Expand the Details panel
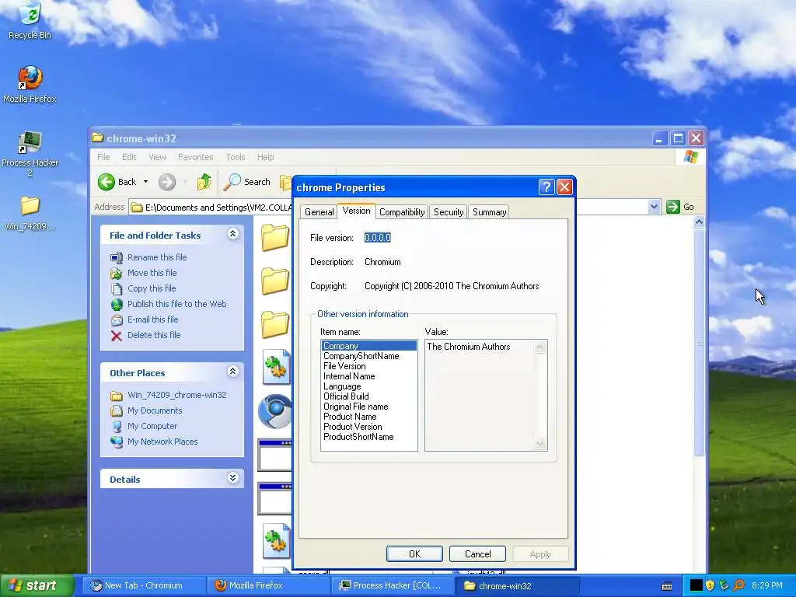 [x=232, y=478]
